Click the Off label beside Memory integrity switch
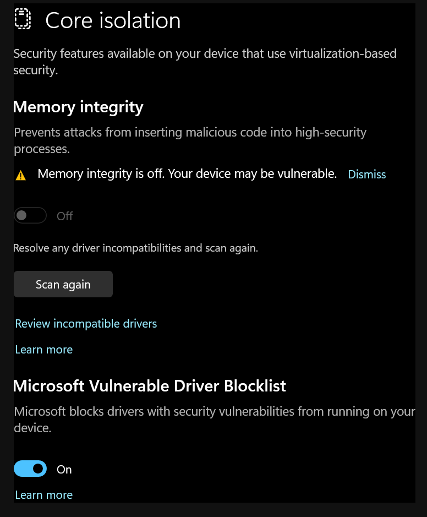The width and height of the screenshot is (427, 517). click(64, 216)
